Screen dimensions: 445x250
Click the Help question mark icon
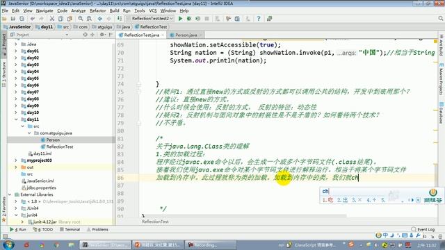coord(258,19)
